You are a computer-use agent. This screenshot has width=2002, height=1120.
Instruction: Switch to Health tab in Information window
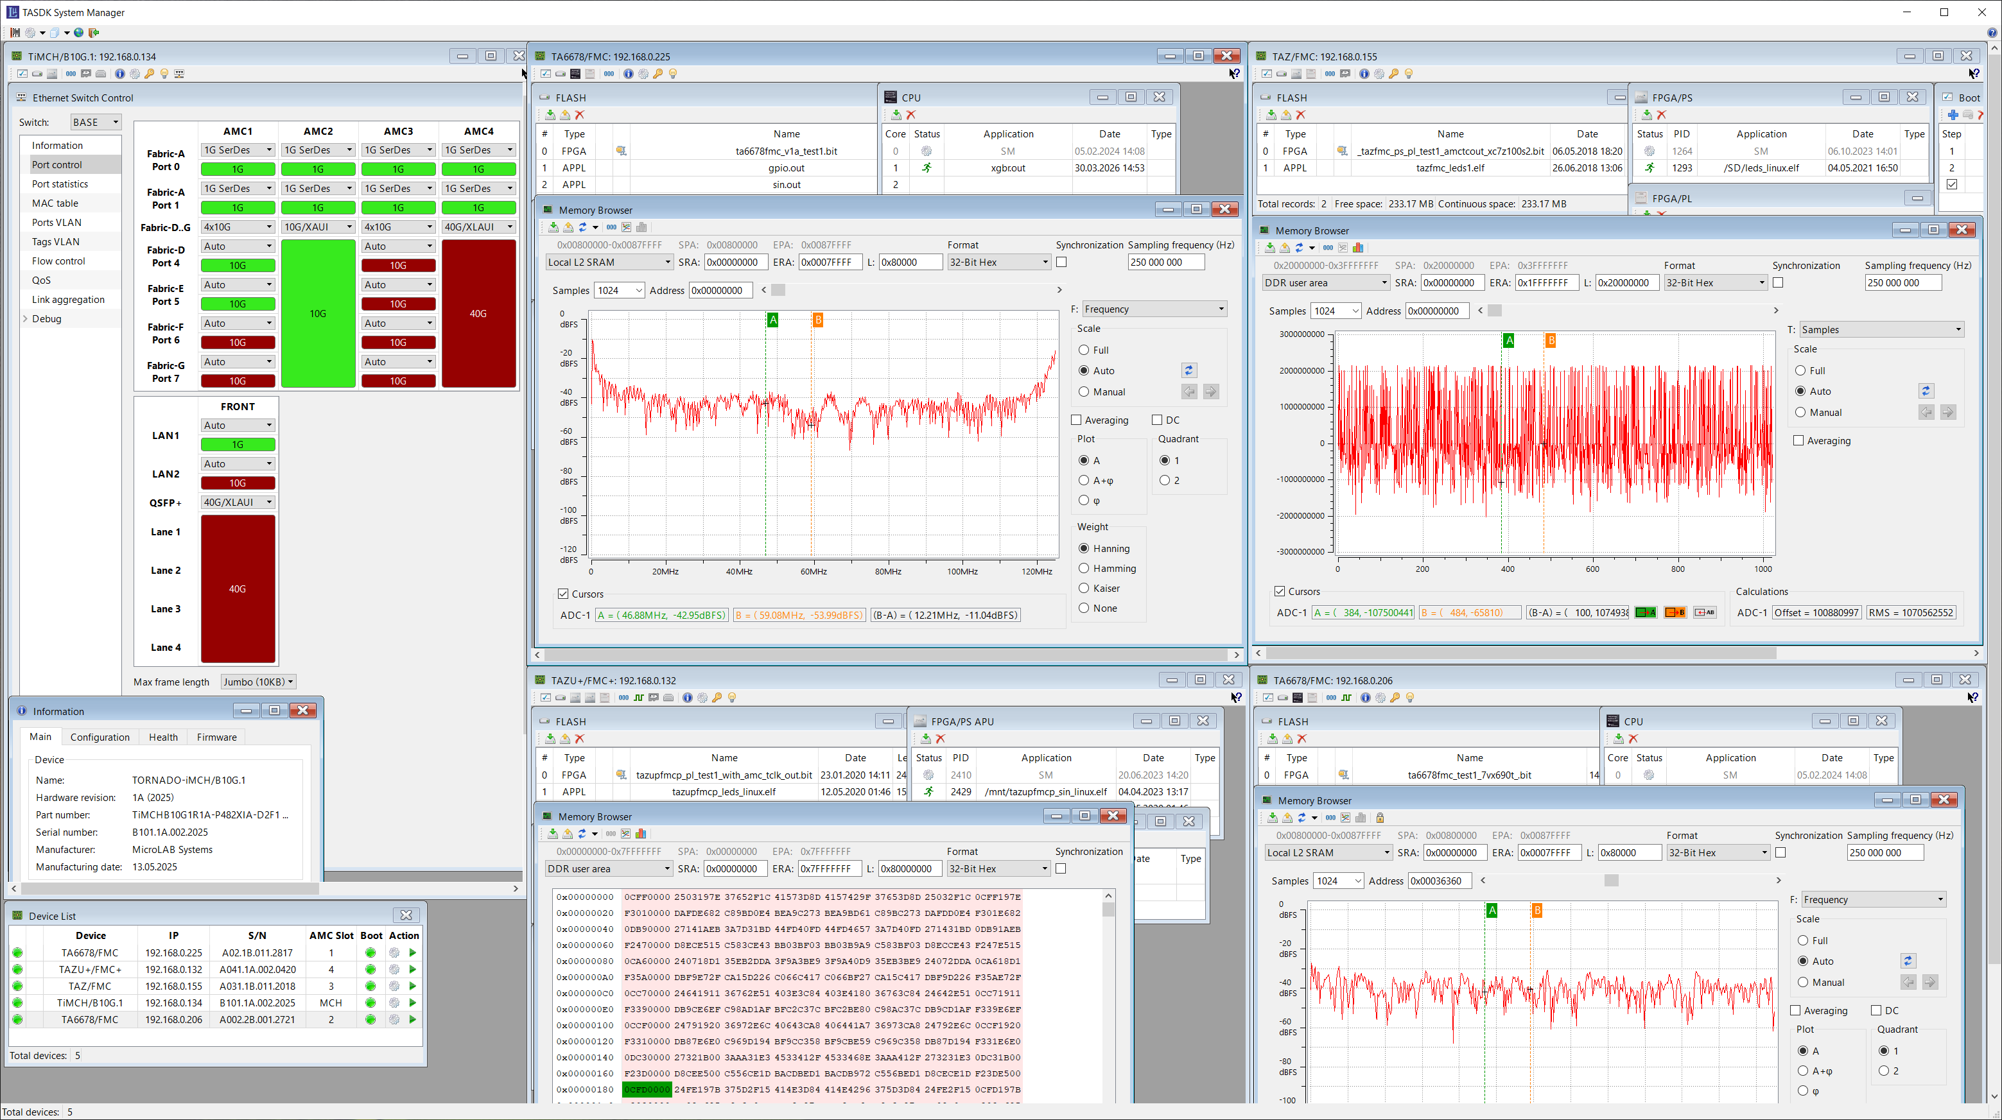point(163,737)
